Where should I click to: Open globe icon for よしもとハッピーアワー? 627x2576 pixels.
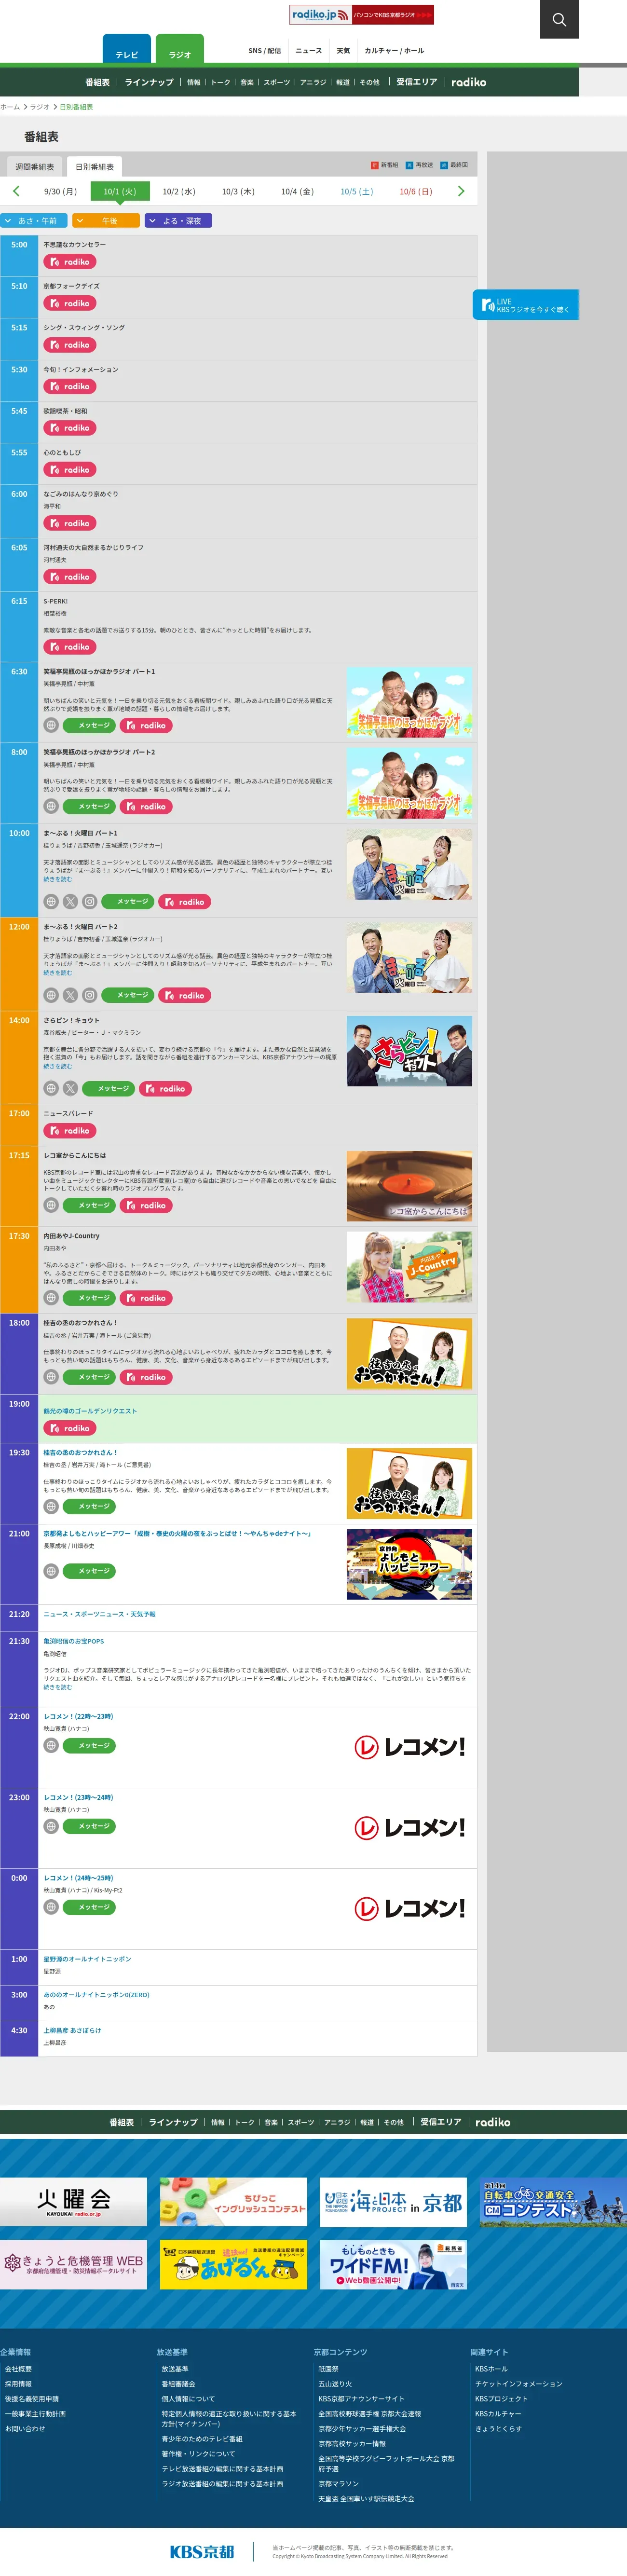tap(51, 1571)
